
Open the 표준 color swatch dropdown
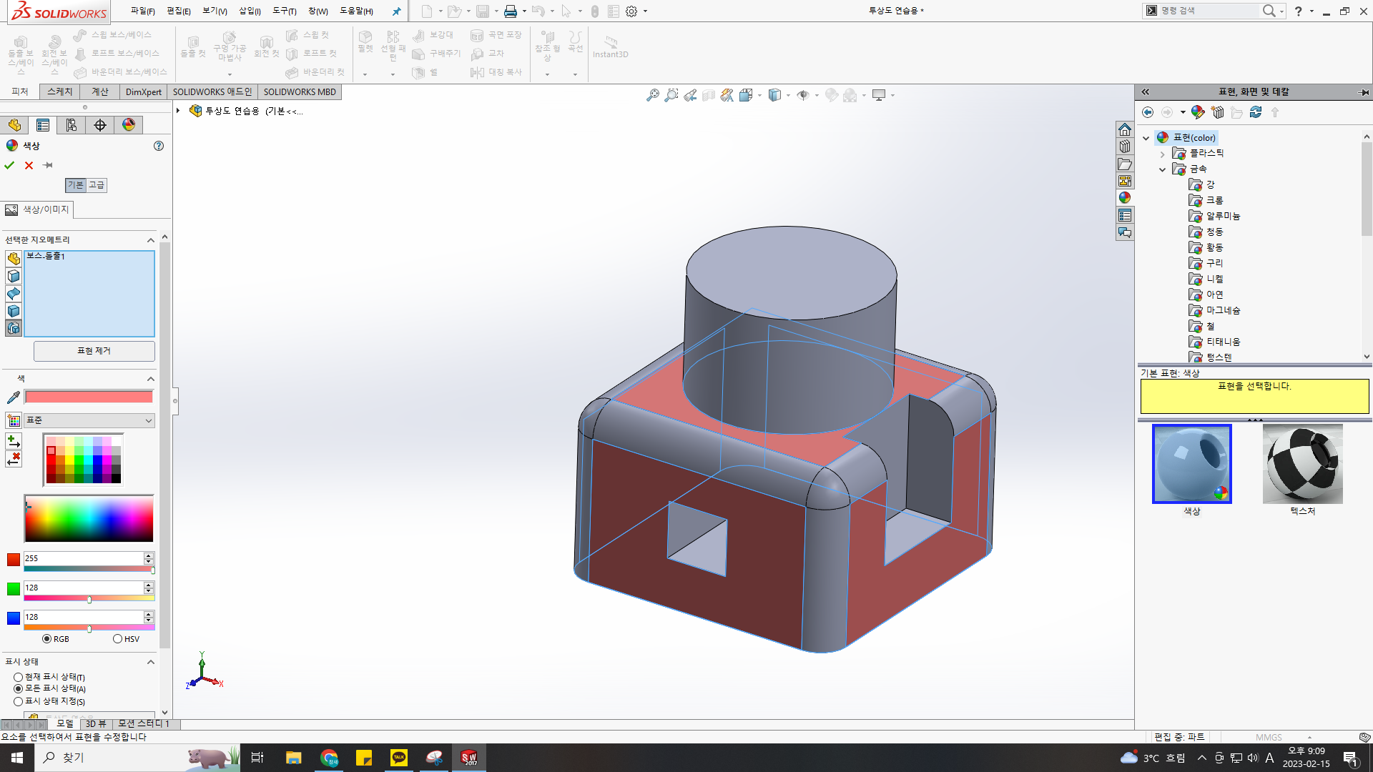[89, 420]
